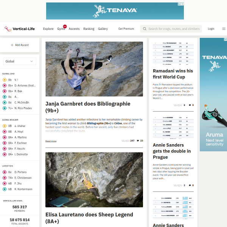
Task: Click the red icon next to I. Delmotte
Action: point(5,154)
